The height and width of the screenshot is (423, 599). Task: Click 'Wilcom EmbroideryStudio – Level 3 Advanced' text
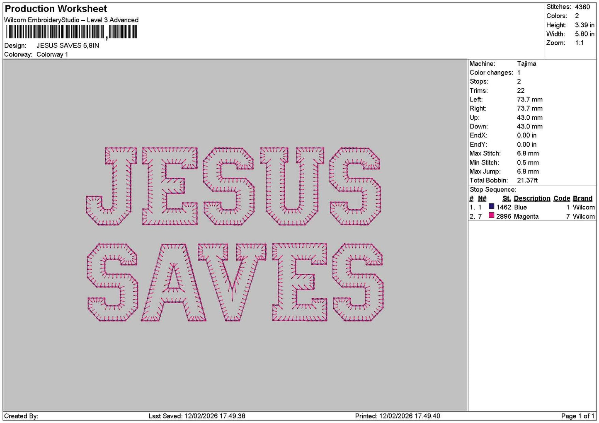71,20
